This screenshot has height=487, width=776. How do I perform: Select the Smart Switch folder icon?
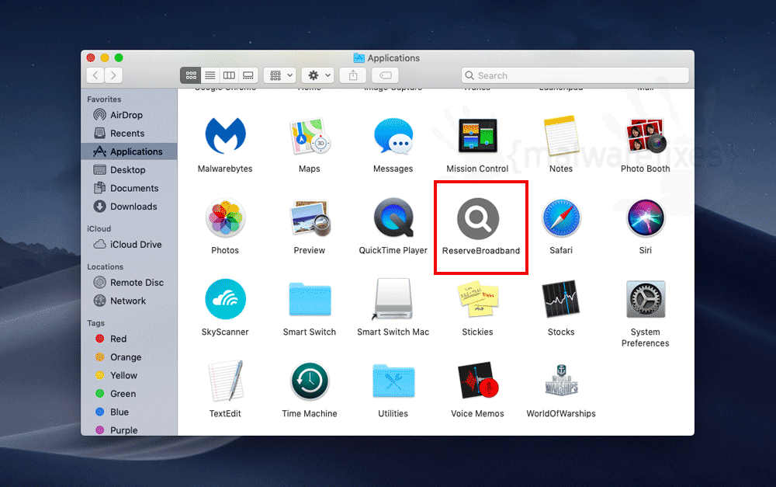[x=310, y=299]
